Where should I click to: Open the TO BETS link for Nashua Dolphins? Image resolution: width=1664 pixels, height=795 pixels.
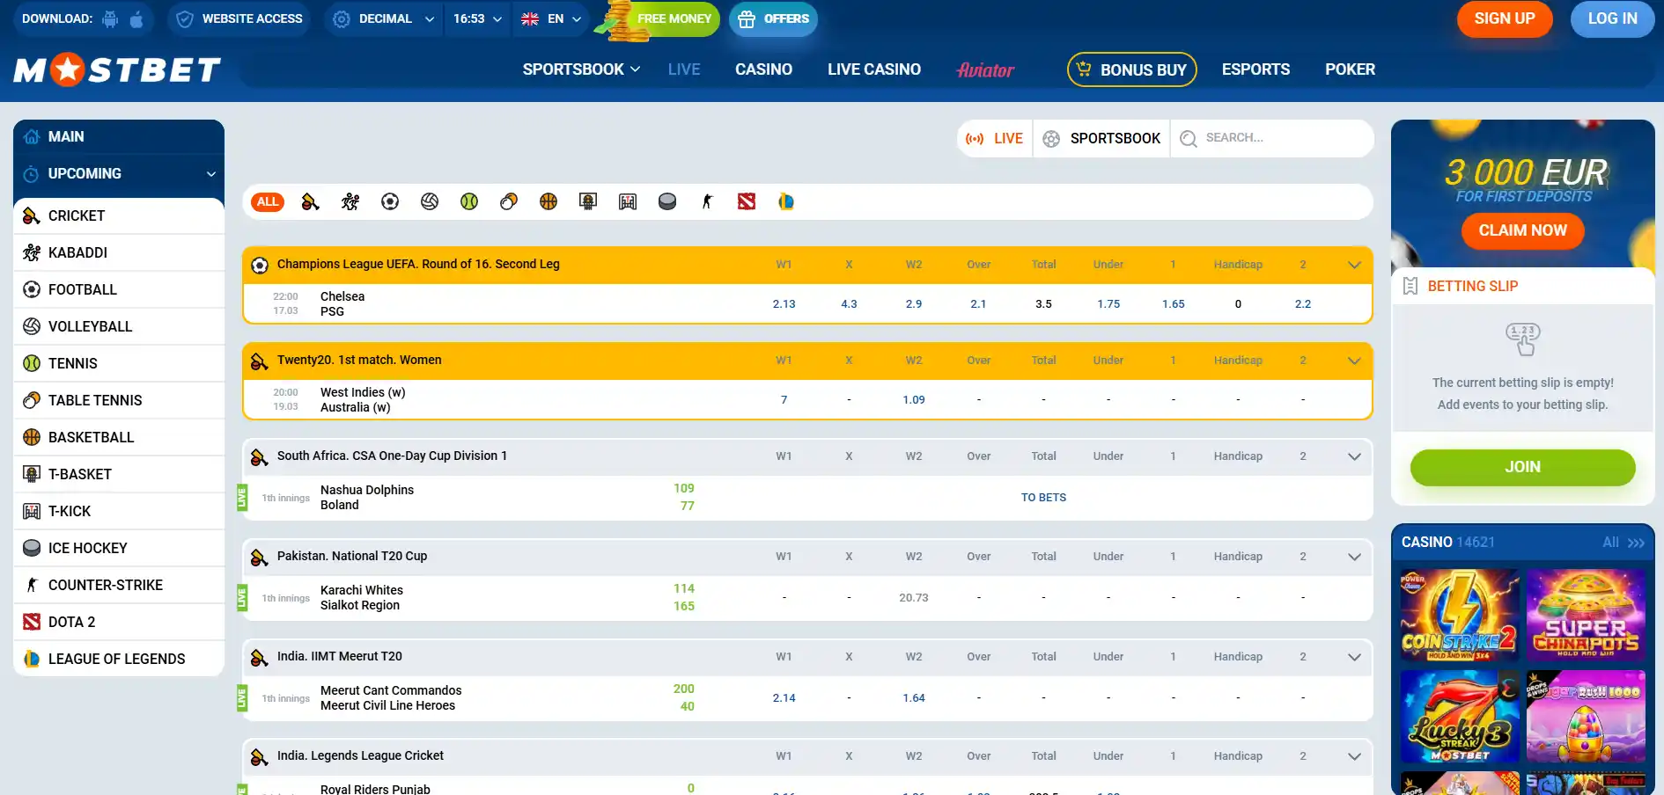[1043, 498]
